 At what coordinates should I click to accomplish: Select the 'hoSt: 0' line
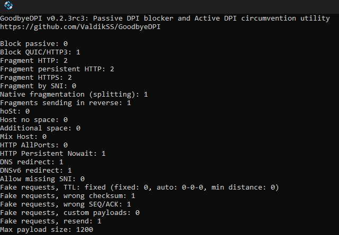point(15,111)
